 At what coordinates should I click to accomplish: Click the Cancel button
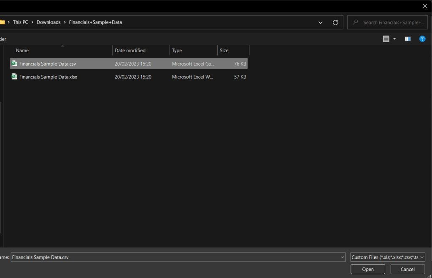click(x=407, y=269)
